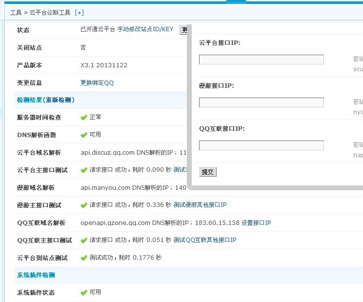Click the green check icon for 云平台主接口测试
Image resolution: width=363 pixels, height=302 pixels.
pos(84,170)
